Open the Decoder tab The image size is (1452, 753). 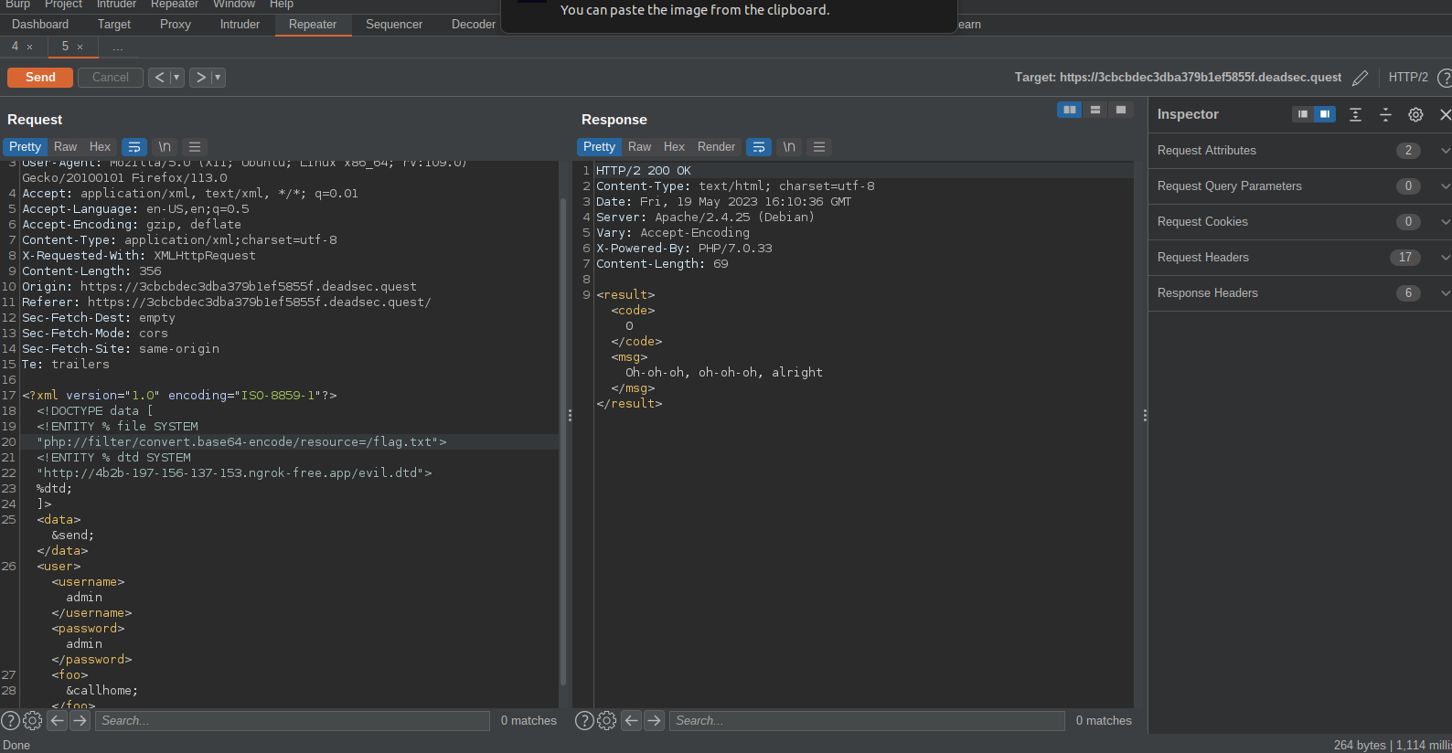[x=474, y=25]
